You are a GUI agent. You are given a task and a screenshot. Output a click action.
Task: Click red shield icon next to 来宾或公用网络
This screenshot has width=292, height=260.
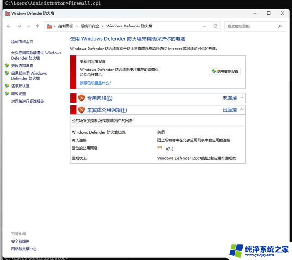(x=81, y=110)
